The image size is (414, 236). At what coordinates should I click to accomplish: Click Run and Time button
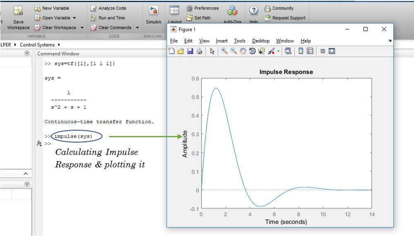[108, 18]
